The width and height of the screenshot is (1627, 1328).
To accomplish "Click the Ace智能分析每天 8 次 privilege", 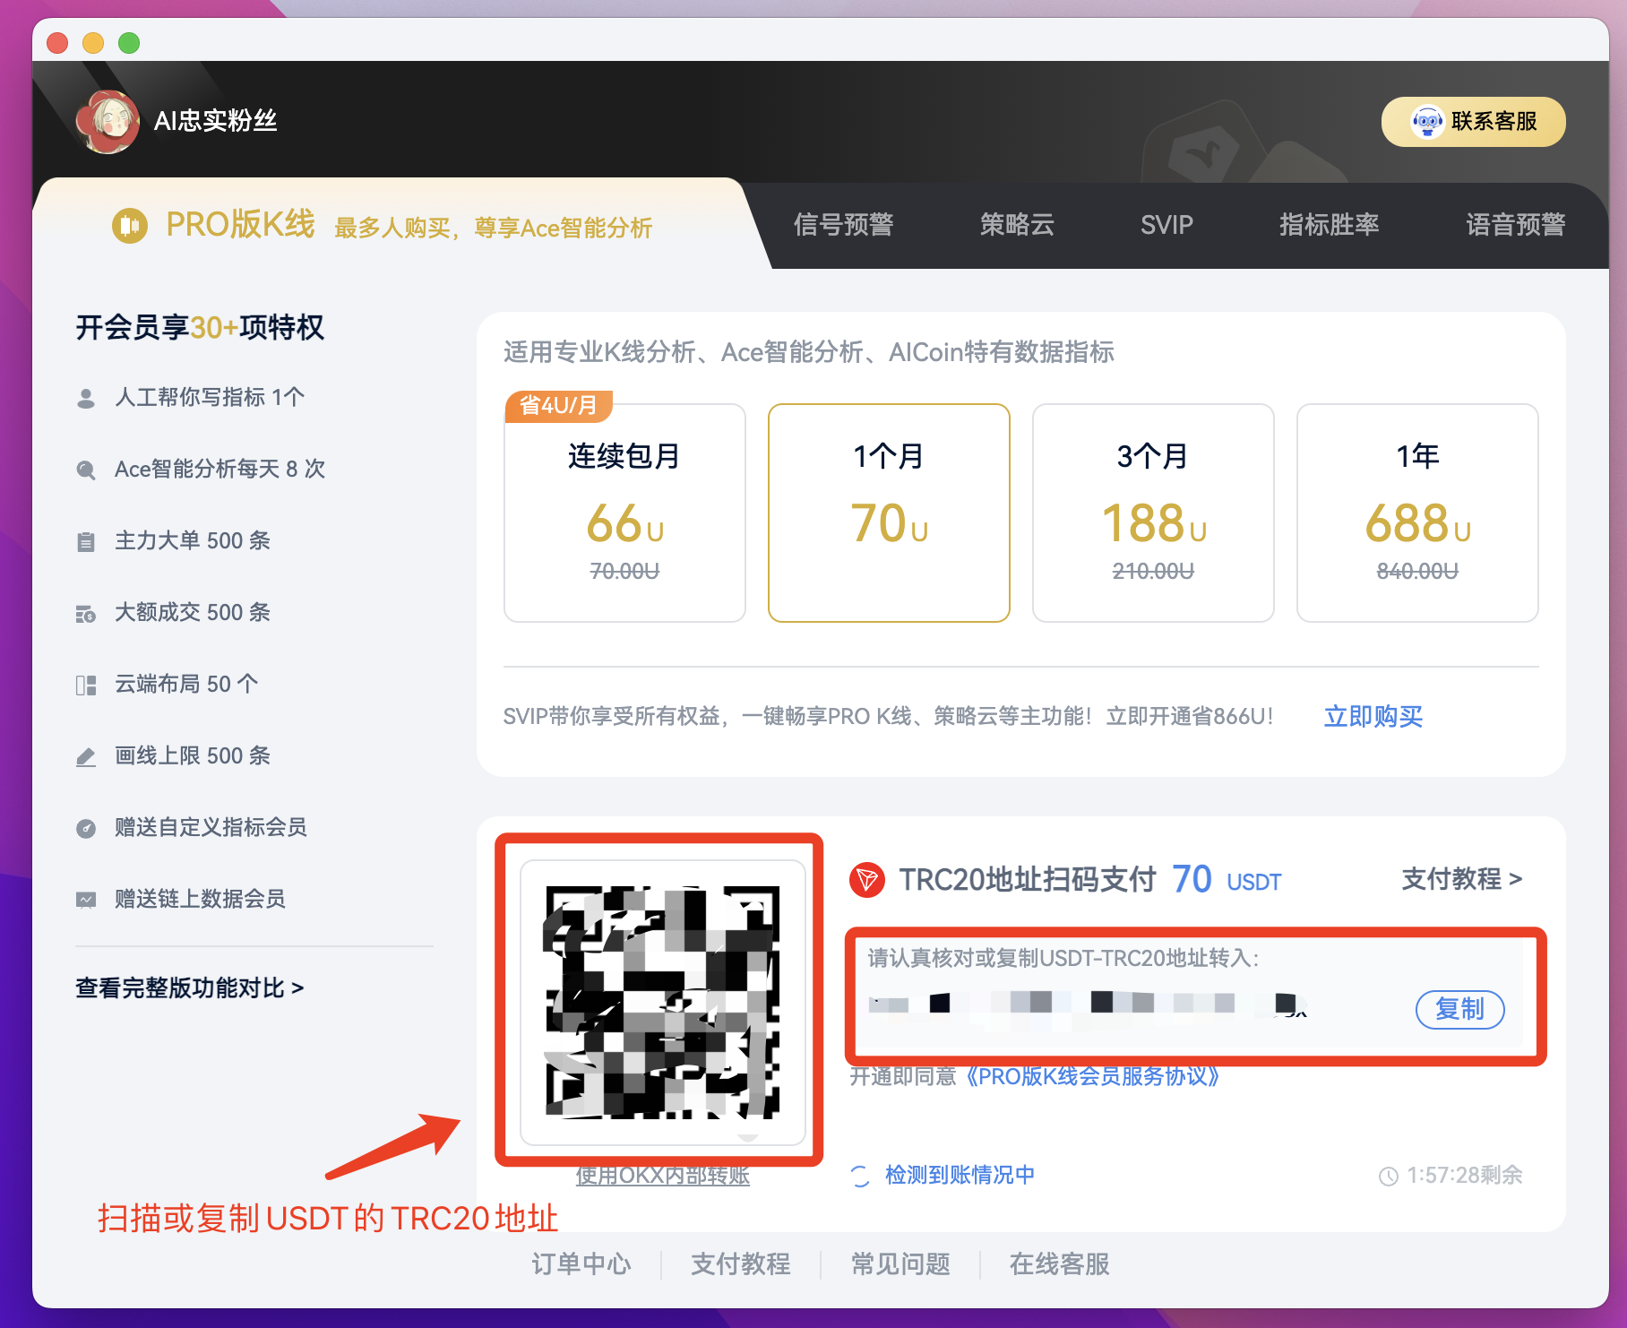I will pyautogui.click(x=220, y=470).
